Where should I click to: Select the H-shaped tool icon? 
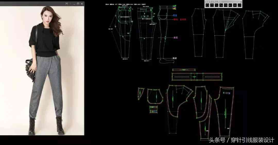point(235,5)
